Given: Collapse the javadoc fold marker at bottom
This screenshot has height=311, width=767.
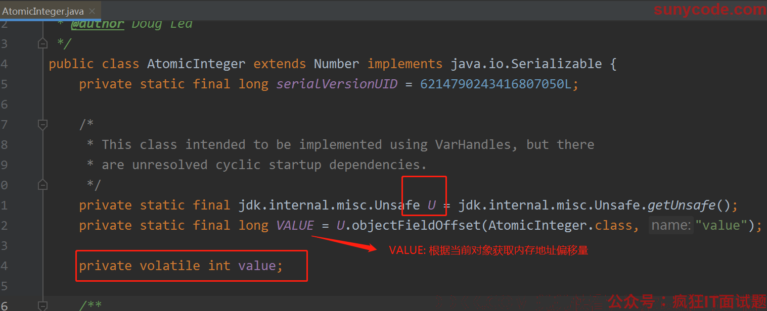Looking at the screenshot, I should pos(43,305).
